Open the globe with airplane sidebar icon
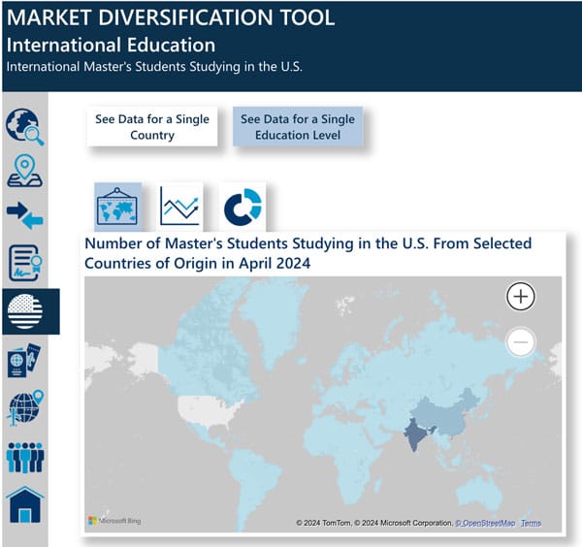582x547 pixels. (25, 408)
